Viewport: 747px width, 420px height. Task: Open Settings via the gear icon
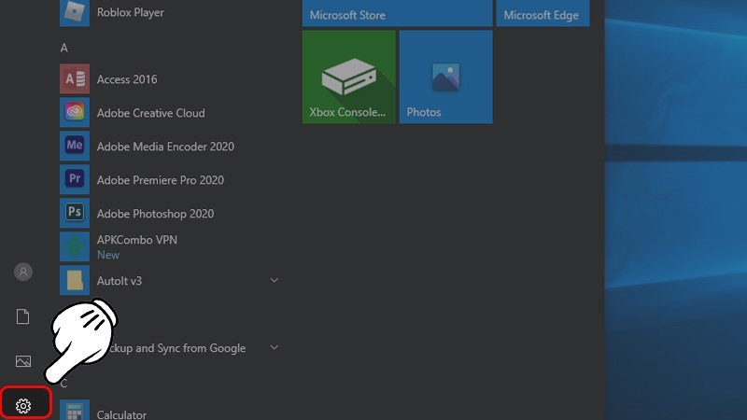click(24, 405)
